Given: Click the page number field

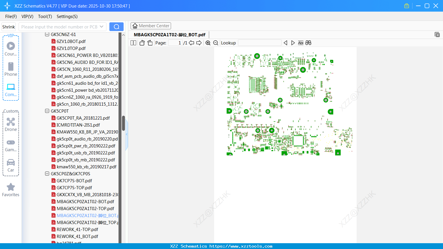Looking at the screenshot, I should tap(175, 43).
